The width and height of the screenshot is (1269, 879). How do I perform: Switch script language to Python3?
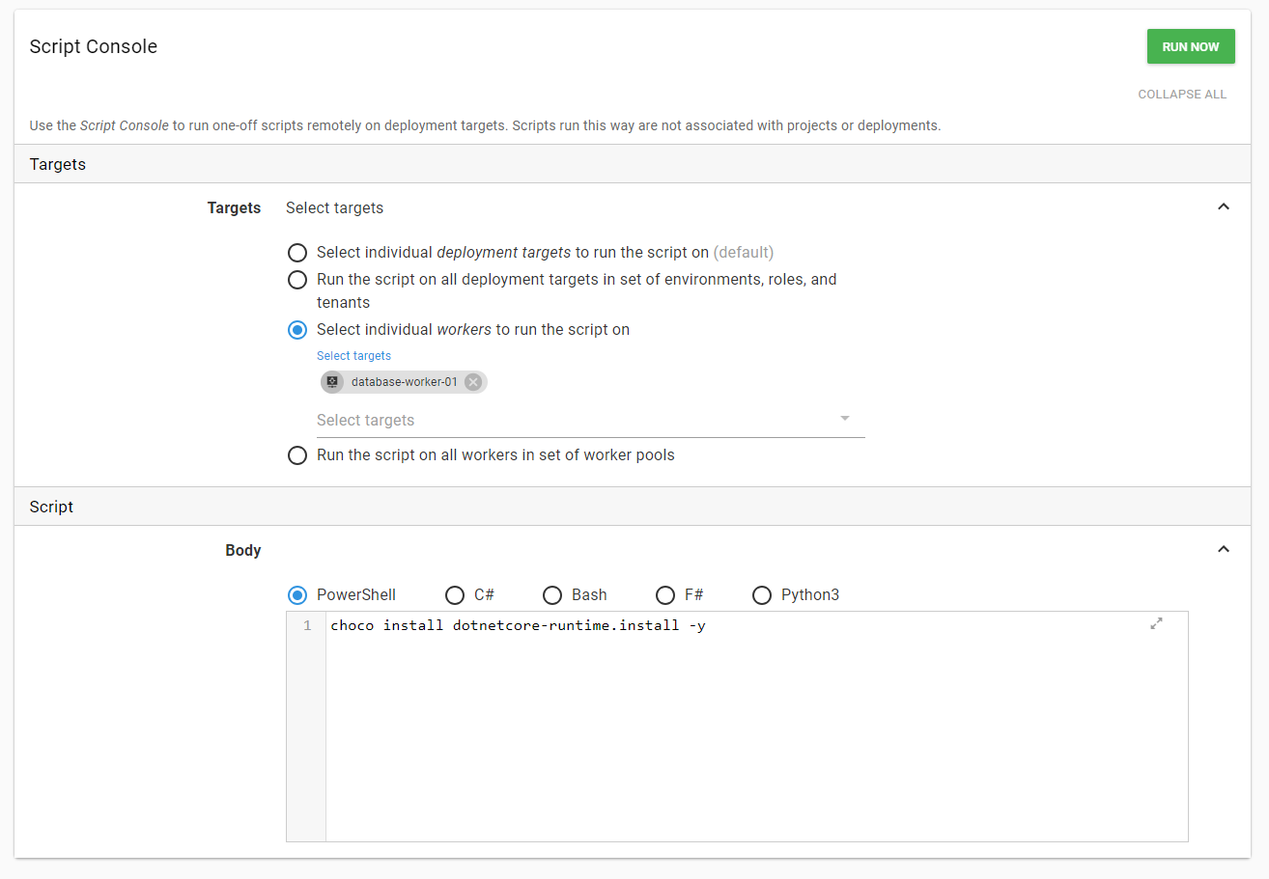762,594
